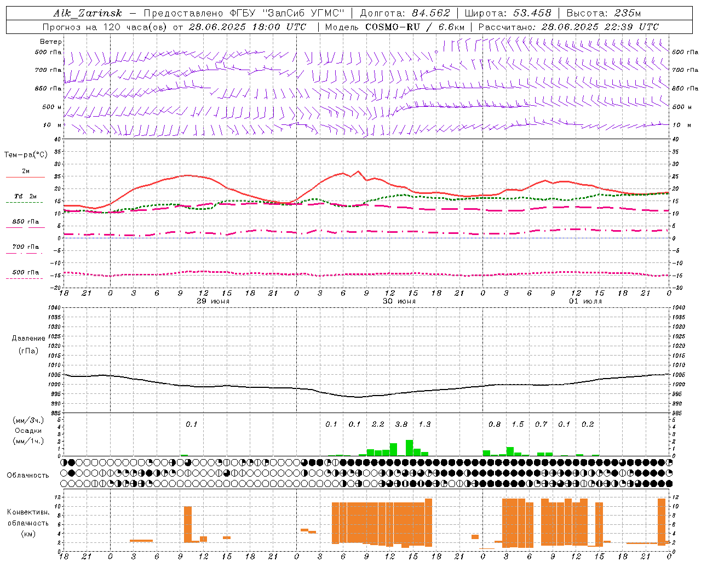Click the red 2м temperature legend entry
The height and width of the screenshot is (561, 701).
(x=26, y=173)
